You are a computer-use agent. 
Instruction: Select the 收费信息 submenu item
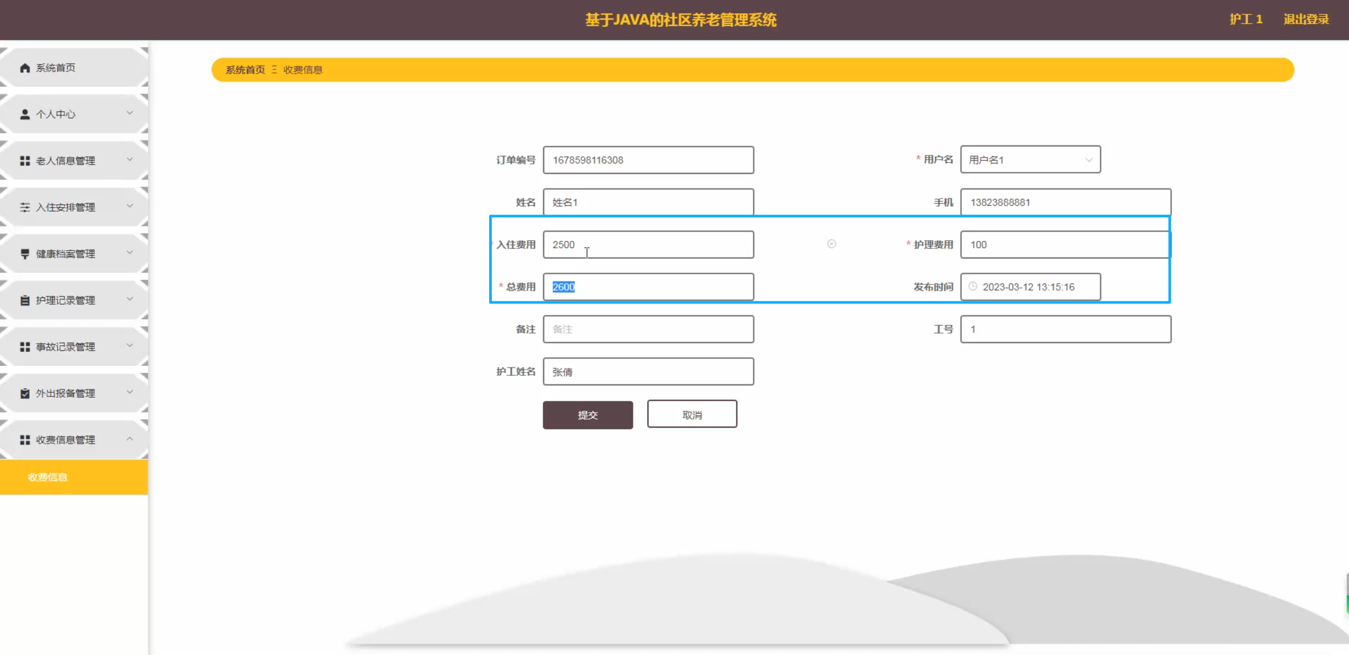coord(74,477)
